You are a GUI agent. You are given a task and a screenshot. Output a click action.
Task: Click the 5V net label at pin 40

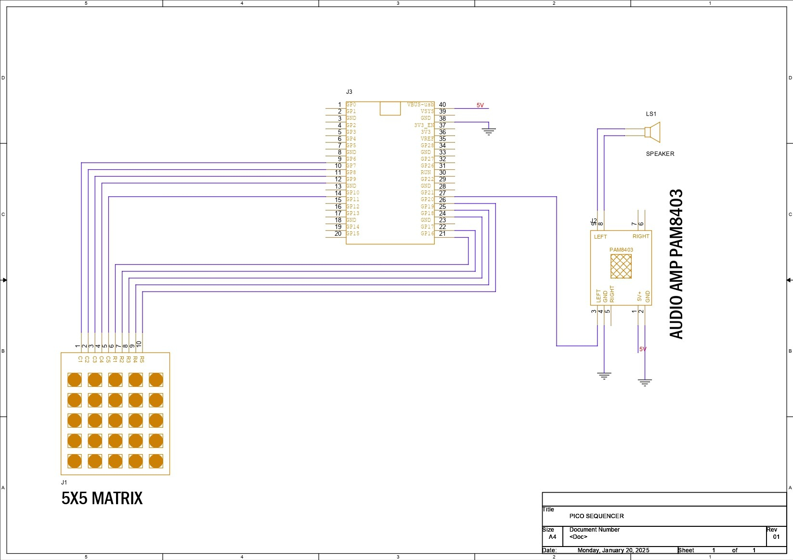pos(480,105)
